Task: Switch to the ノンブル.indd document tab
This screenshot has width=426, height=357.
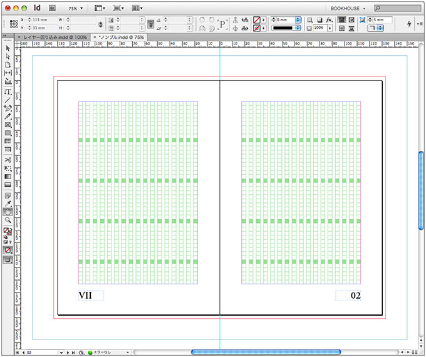Action: click(x=122, y=37)
